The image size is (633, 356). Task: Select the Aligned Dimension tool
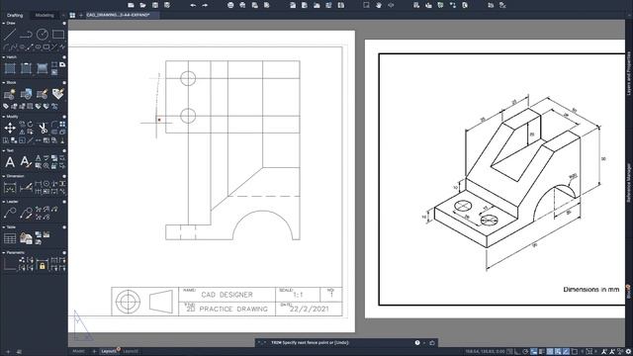(26, 188)
